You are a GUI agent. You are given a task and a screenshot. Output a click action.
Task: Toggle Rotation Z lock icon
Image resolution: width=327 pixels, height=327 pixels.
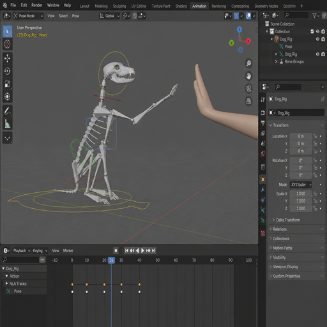click(x=315, y=175)
